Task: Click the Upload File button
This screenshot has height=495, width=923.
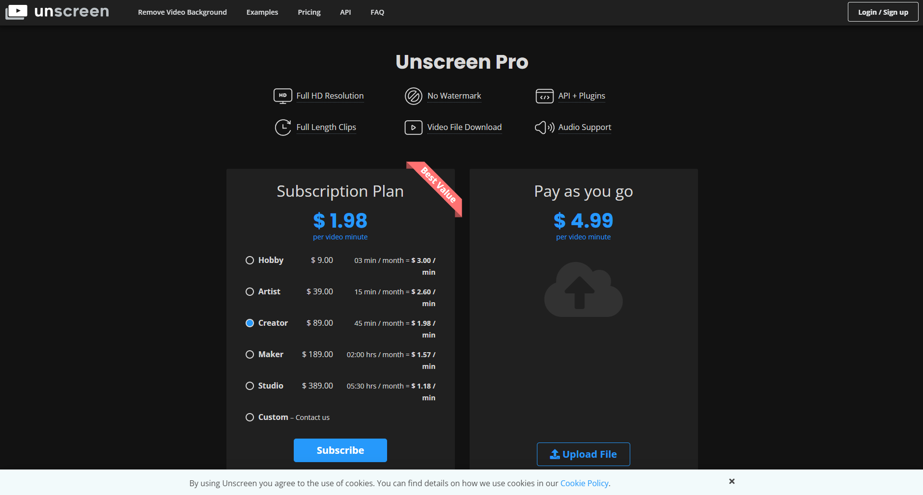Action: (584, 454)
